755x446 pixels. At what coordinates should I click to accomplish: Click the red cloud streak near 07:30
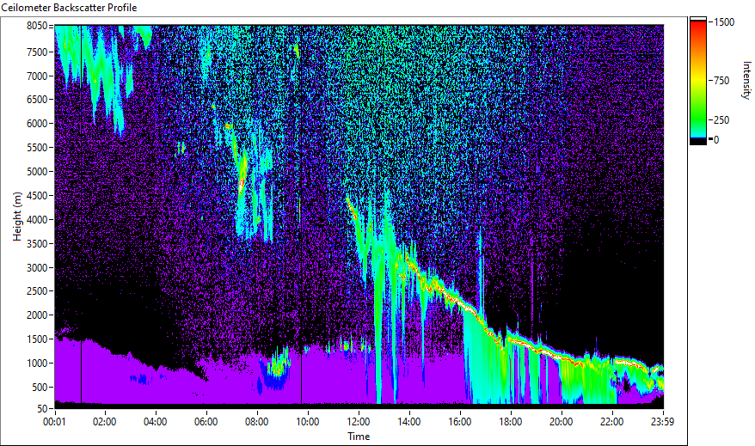tap(242, 175)
